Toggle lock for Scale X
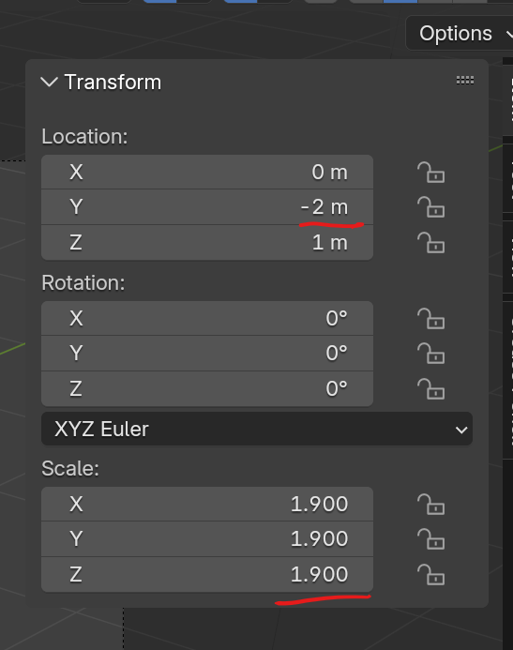 430,505
